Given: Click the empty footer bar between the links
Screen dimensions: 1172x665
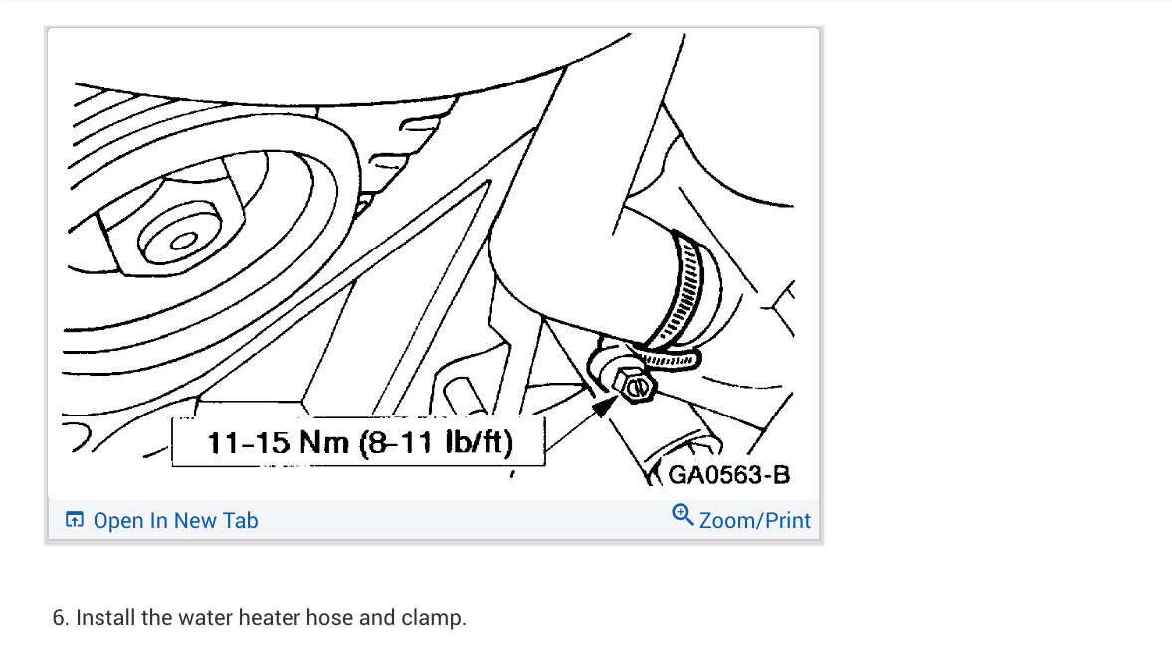Looking at the screenshot, I should tap(465, 519).
